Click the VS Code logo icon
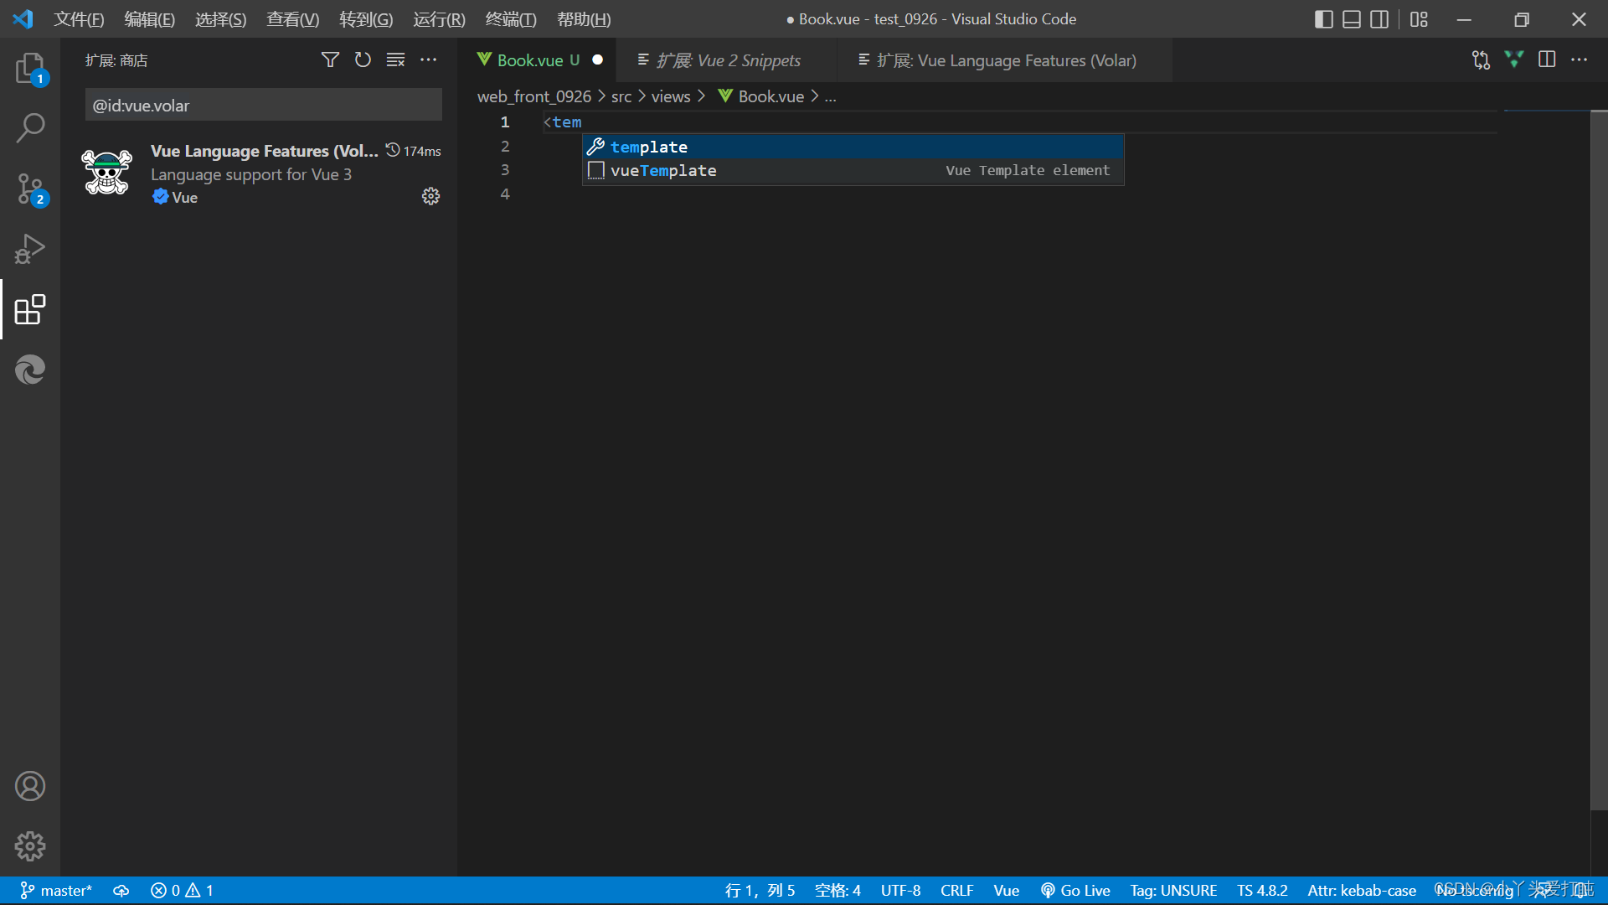This screenshot has height=905, width=1608. (23, 18)
